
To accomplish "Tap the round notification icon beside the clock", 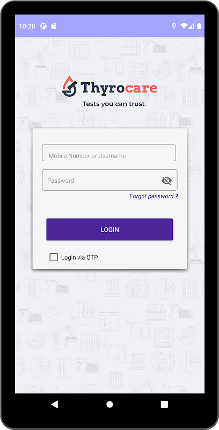I will [x=43, y=26].
